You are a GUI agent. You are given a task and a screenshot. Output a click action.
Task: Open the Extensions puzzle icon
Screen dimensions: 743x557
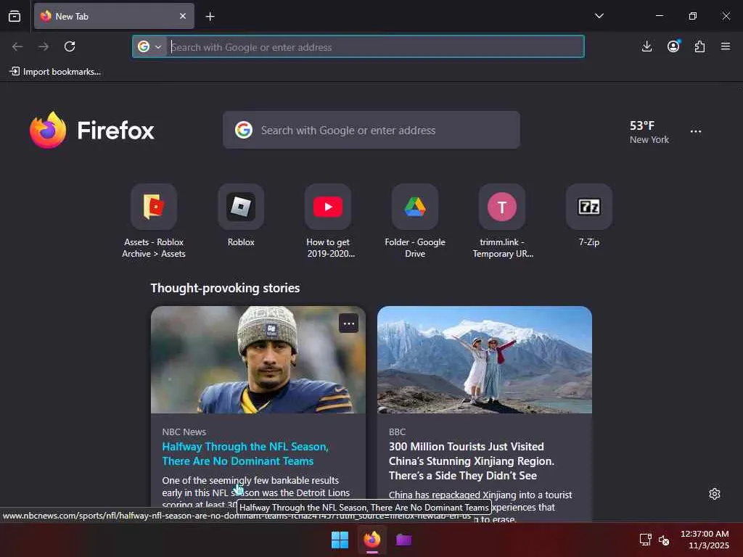699,46
